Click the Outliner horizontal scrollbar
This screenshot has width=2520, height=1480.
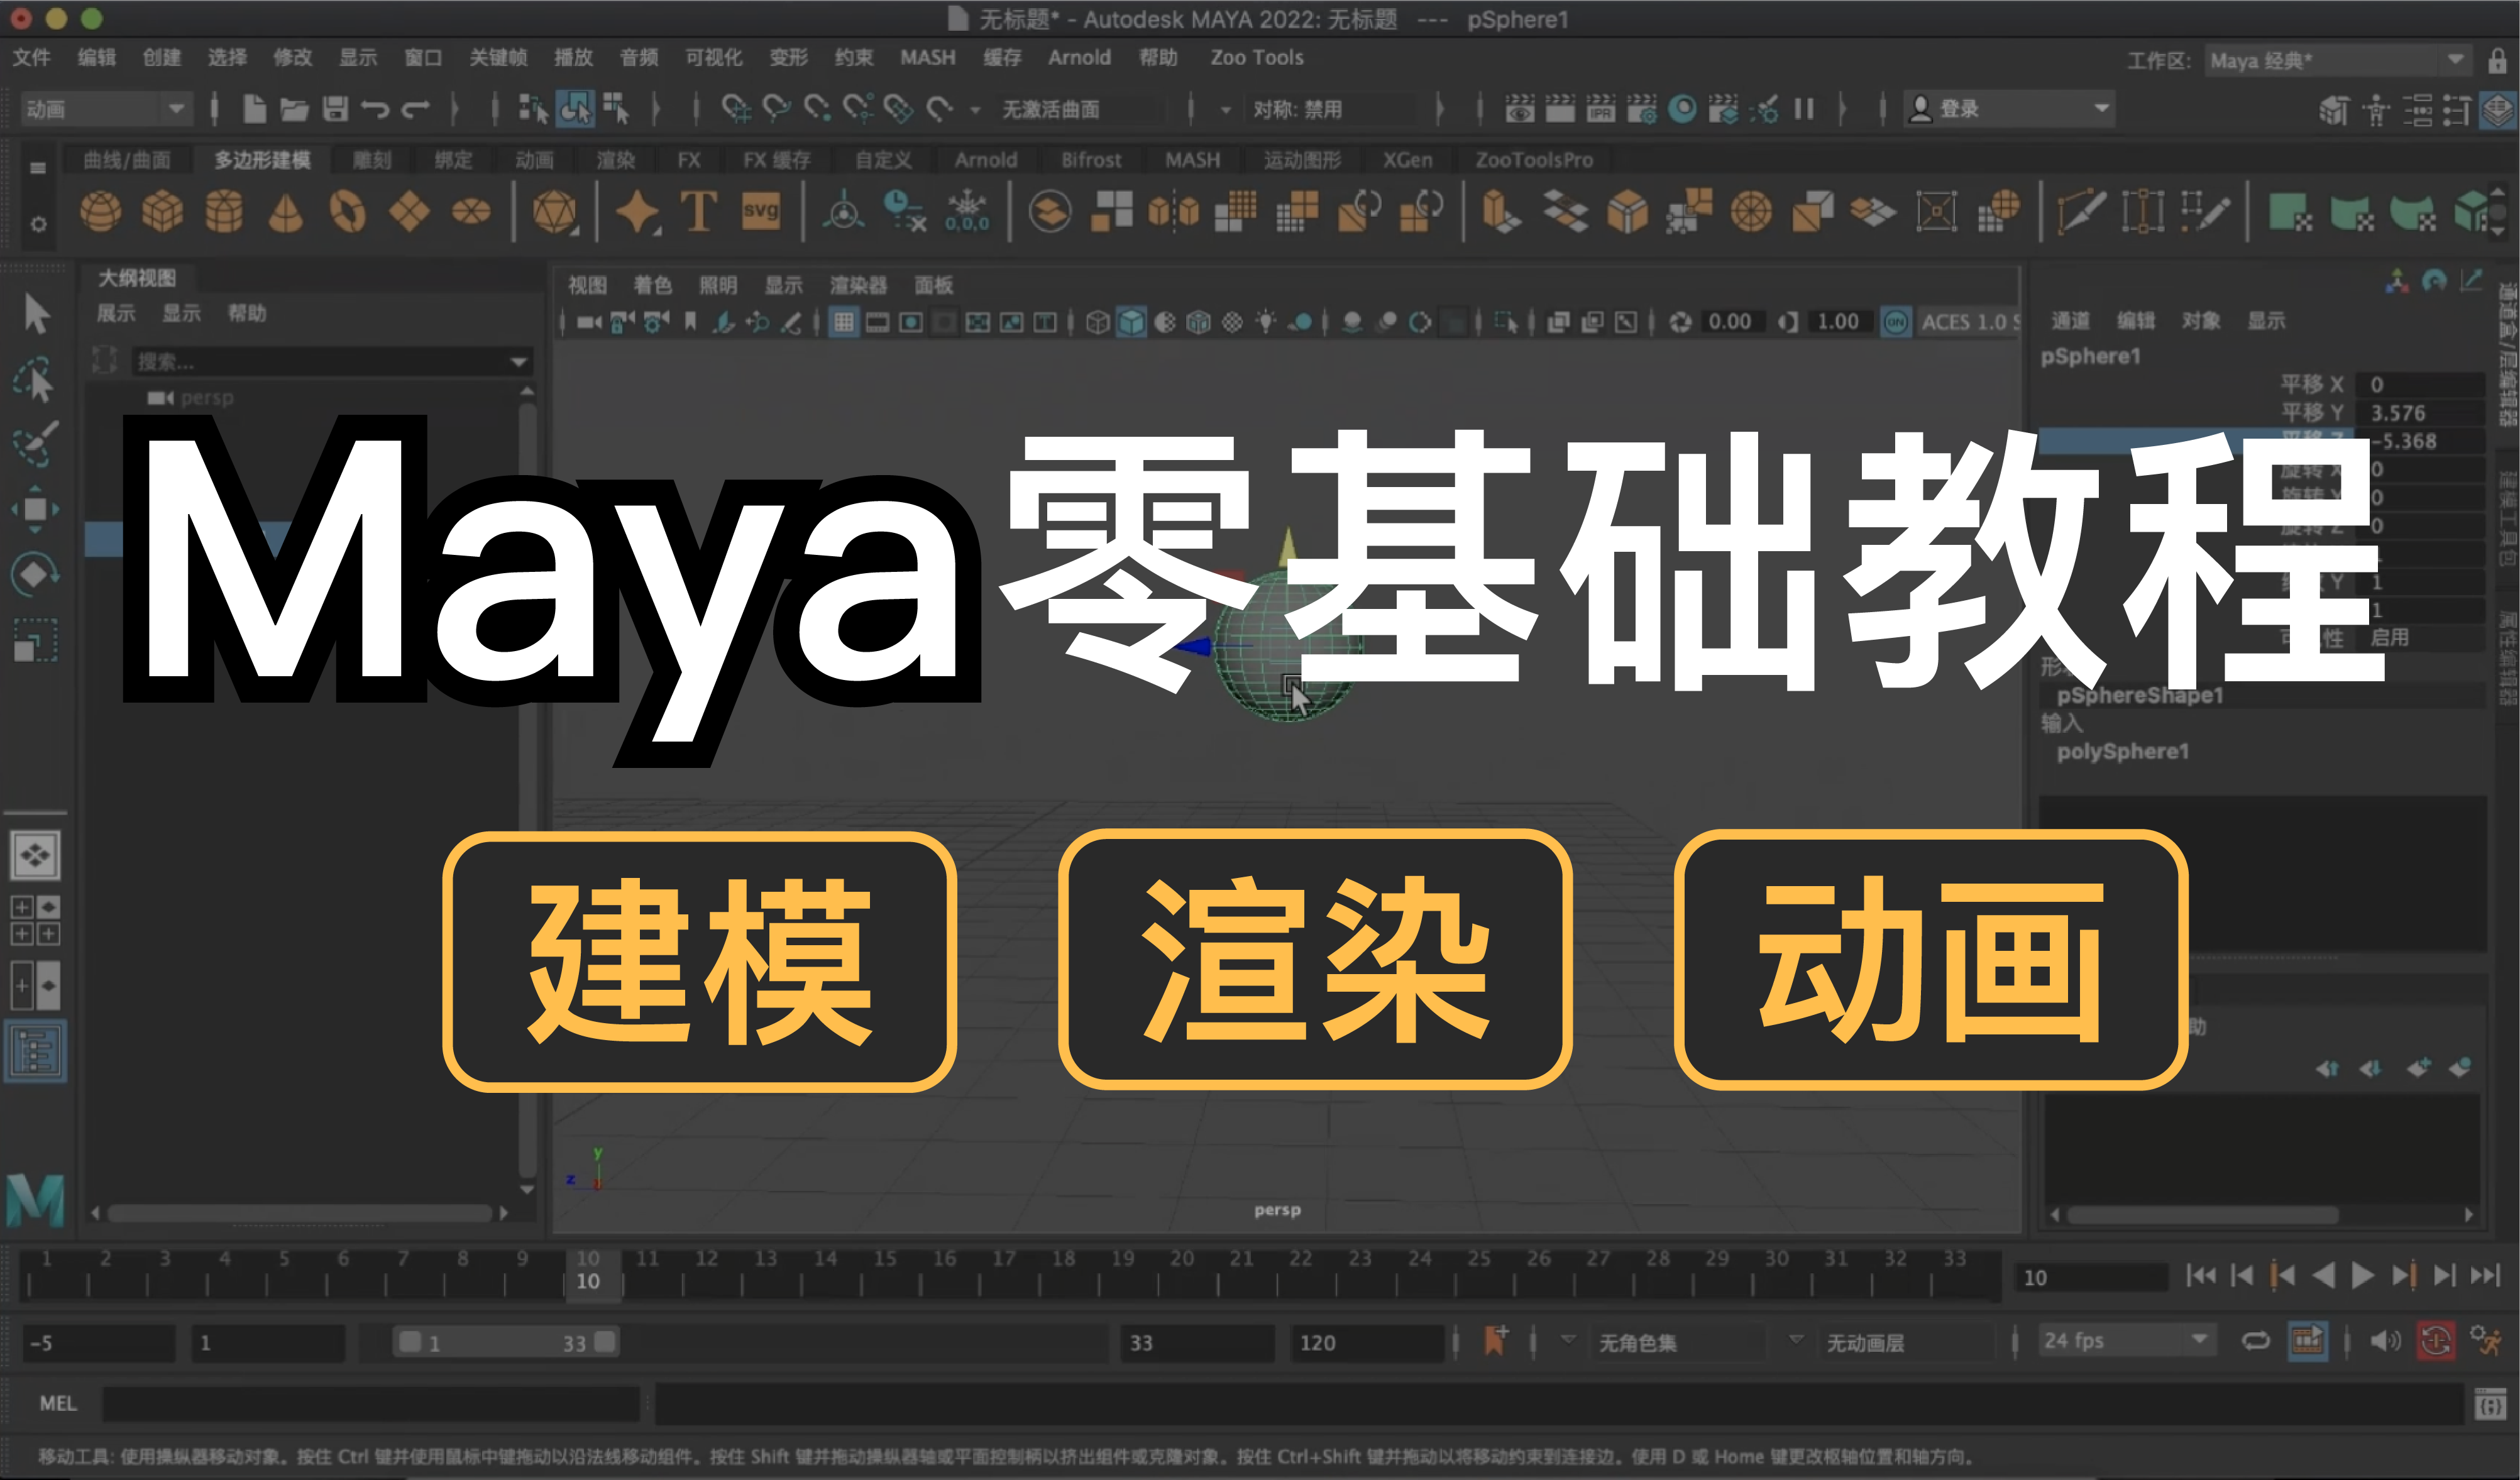300,1213
